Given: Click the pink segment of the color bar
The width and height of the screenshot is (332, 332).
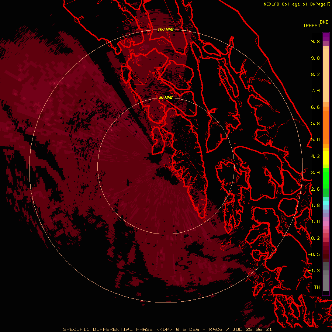Looking at the screenshot, I should [326, 224].
